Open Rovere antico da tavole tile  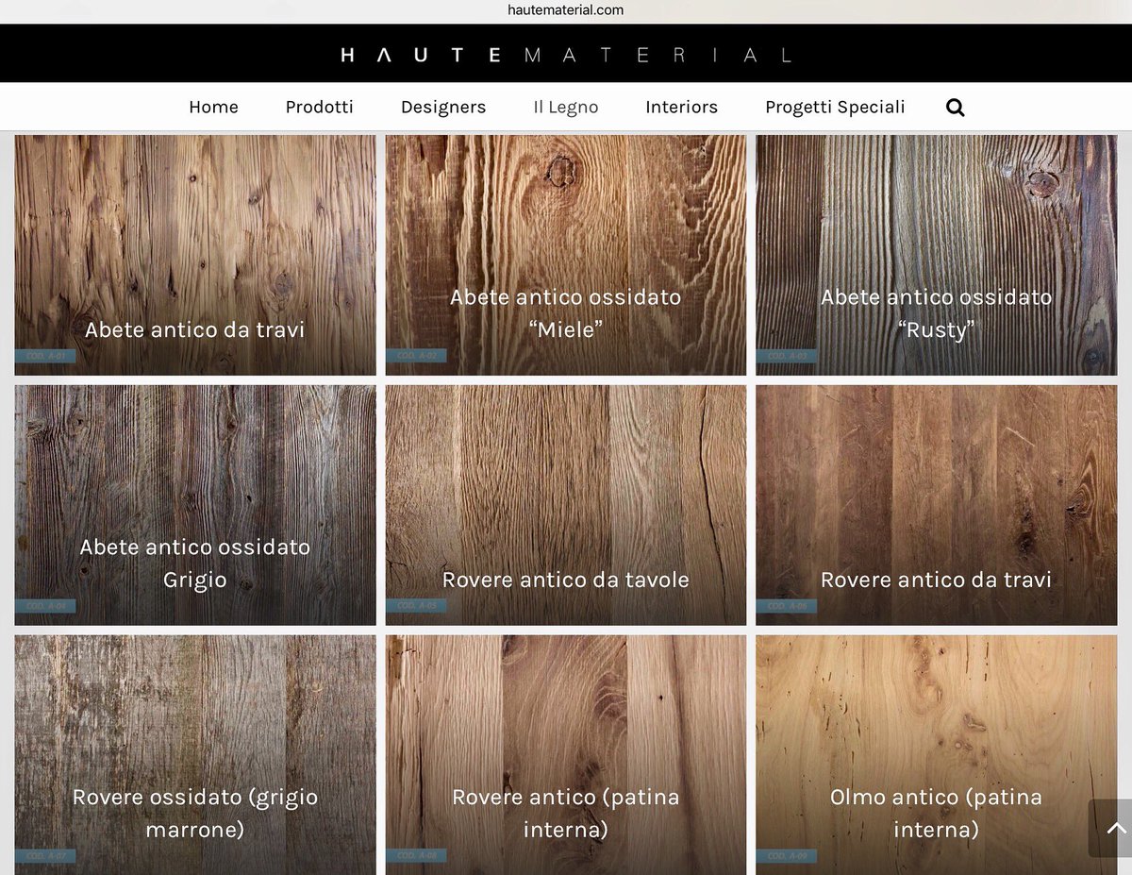(x=566, y=505)
